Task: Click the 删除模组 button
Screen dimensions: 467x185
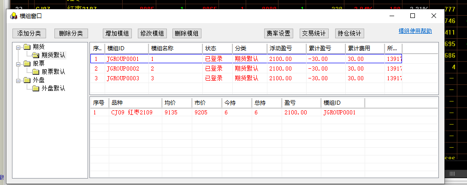Action: tap(187, 33)
